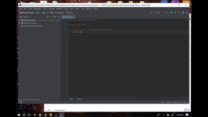Click run gutter arrow beside class Main
The height and width of the screenshot is (117, 208).
(65, 25)
